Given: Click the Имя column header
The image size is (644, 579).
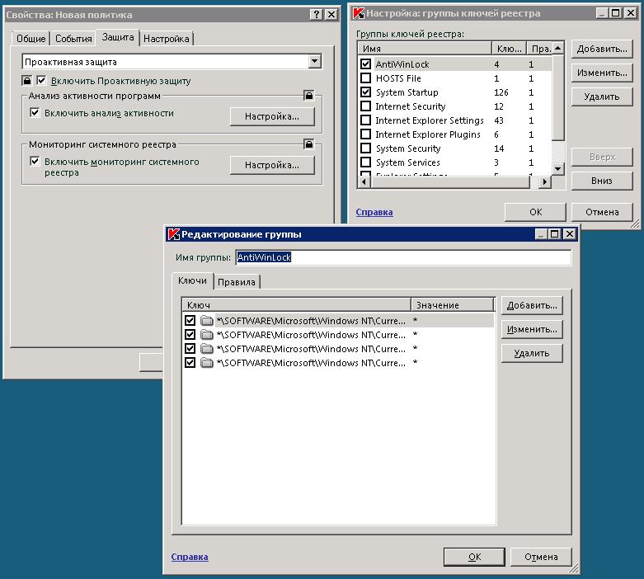Looking at the screenshot, I should tap(425, 49).
